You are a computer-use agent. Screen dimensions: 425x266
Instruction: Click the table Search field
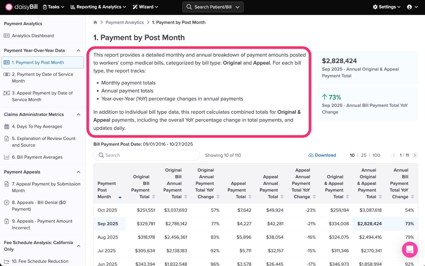[147, 155]
